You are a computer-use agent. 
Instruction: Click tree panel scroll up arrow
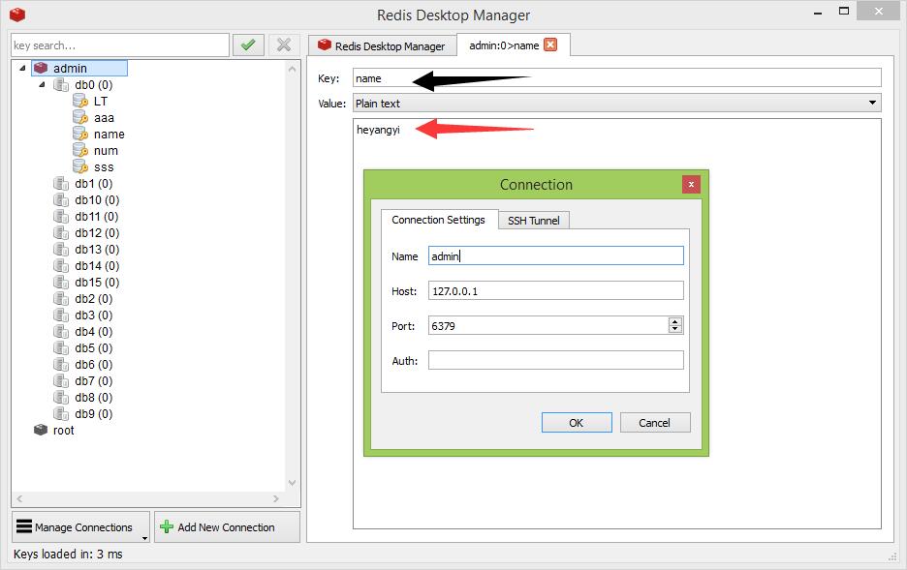pos(292,69)
